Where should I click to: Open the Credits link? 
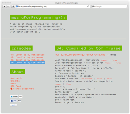(15, 81)
